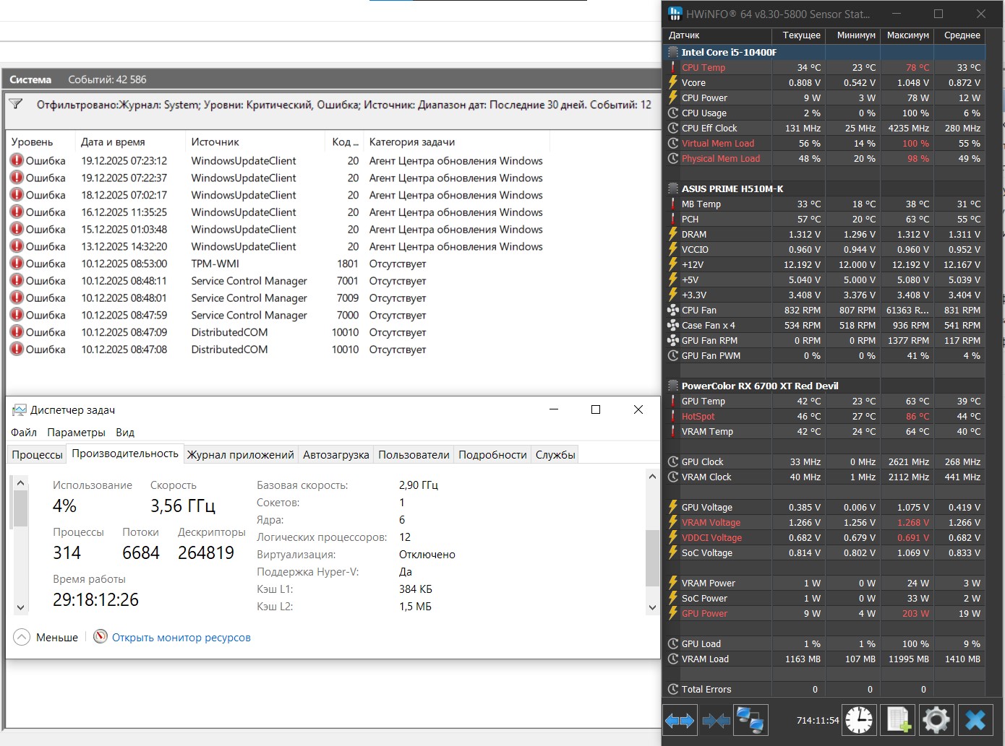Sort events by Источник column header
Screen dimensions: 1005x746
point(255,142)
